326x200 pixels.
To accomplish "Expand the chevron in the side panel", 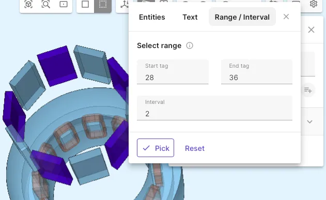I will tap(310, 121).
